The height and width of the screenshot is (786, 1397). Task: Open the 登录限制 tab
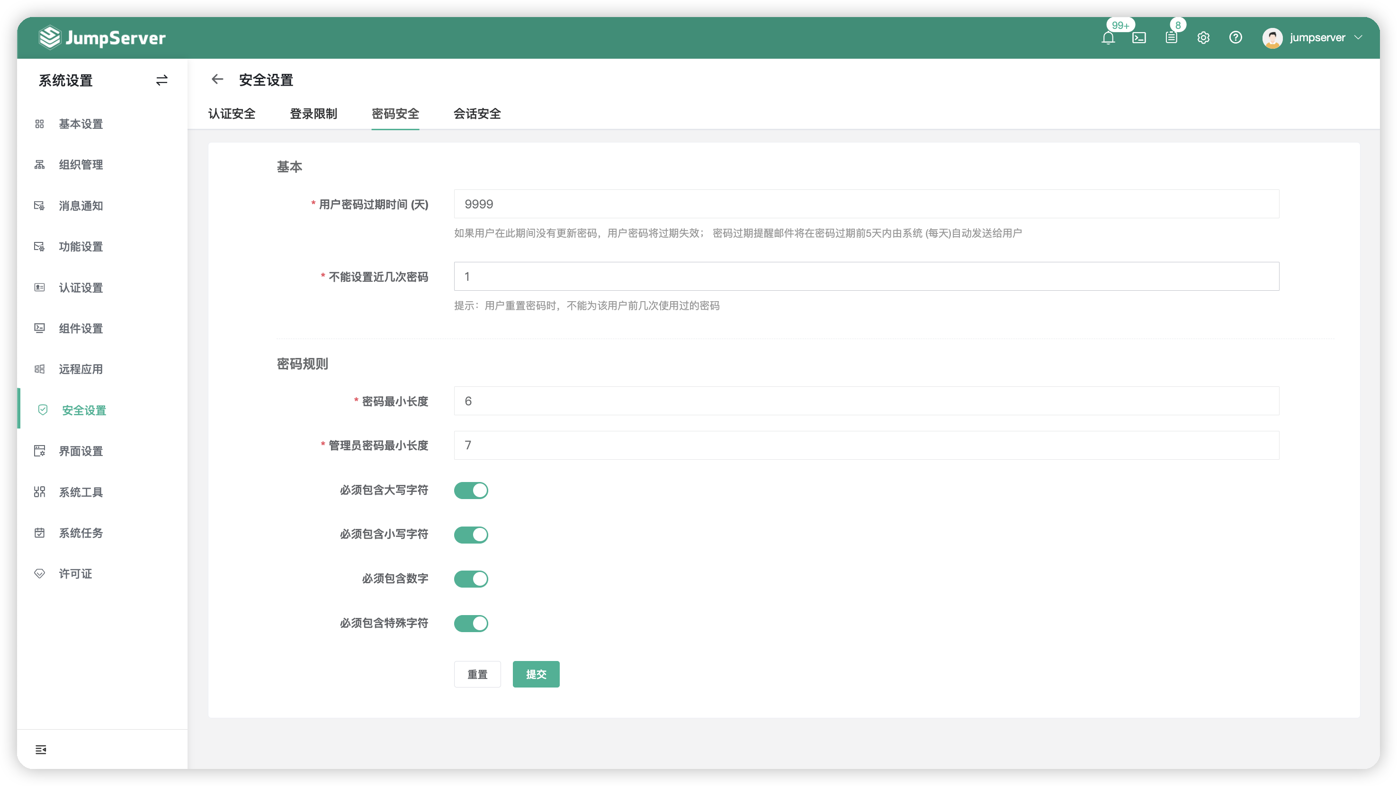coord(313,114)
